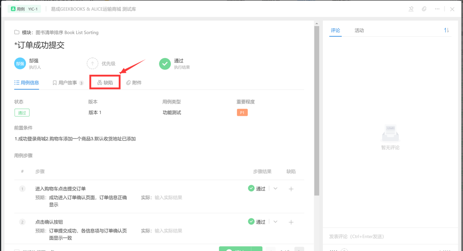Click the 执行人 label under 郜强
Screen dimensions: 463x251
tap(35, 67)
